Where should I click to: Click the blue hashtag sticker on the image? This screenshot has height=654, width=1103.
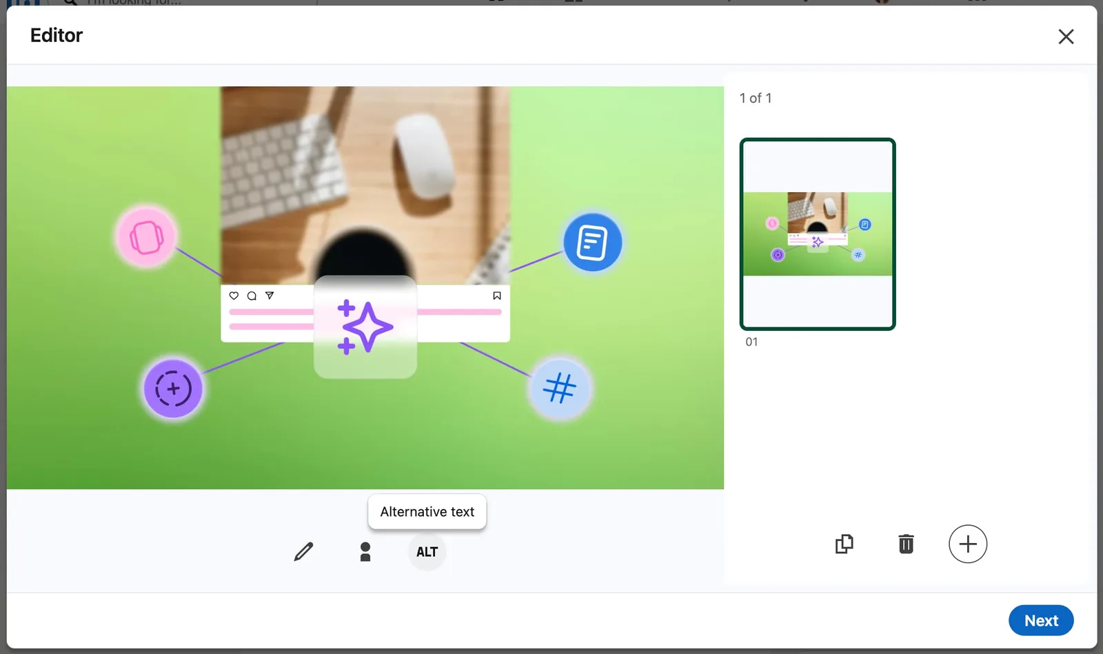coord(560,389)
